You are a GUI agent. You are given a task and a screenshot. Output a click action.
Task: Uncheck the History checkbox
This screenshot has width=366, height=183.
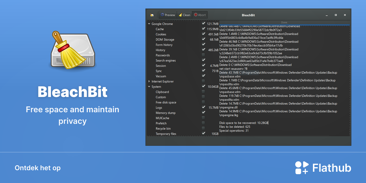tap(203, 49)
